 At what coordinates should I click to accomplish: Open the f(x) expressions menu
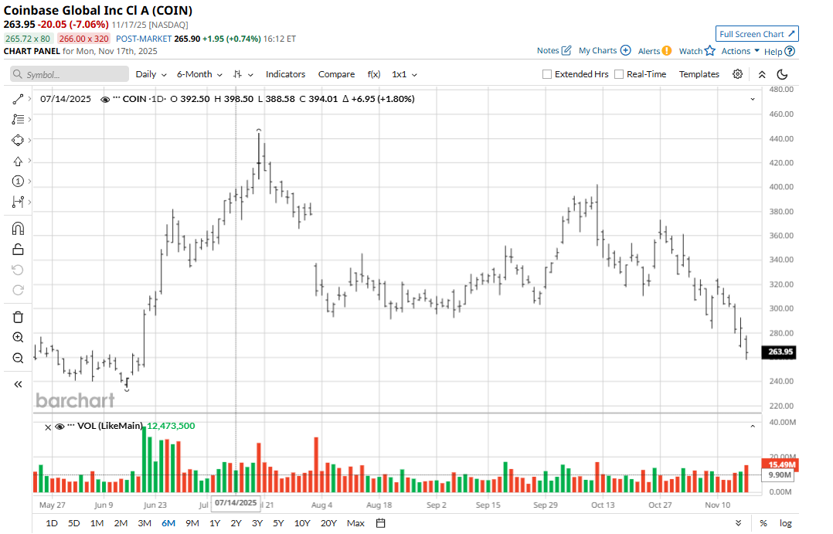[373, 74]
